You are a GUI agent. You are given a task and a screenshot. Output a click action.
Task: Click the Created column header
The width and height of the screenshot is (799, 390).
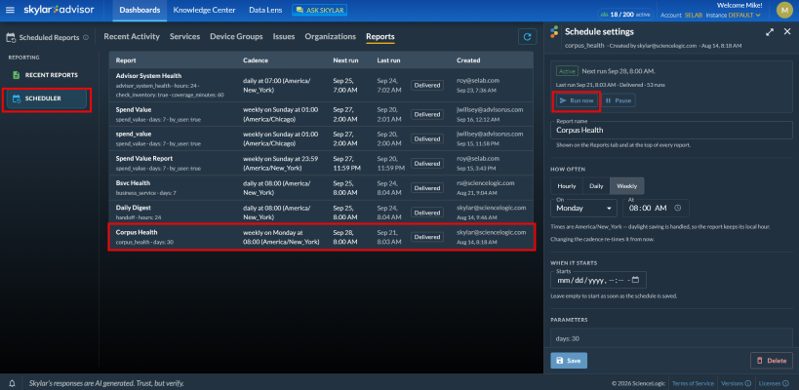(x=468, y=60)
